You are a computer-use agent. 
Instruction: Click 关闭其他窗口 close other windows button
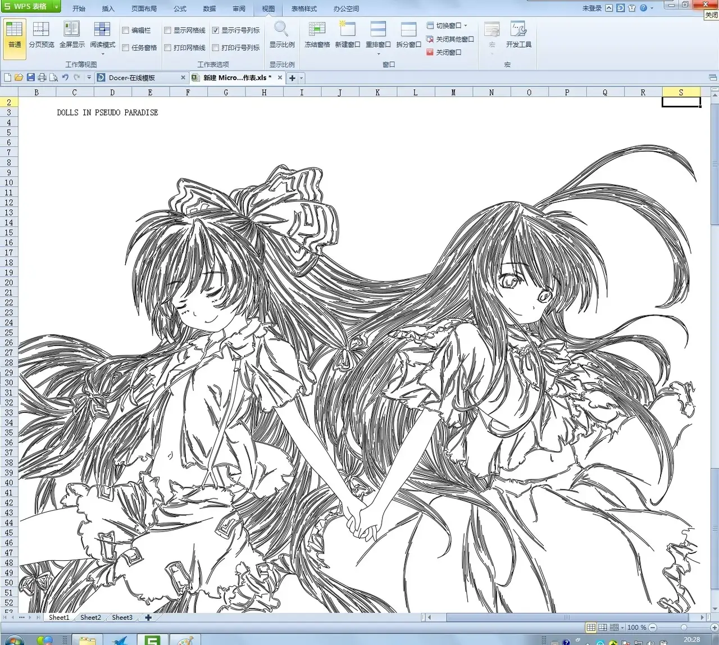[x=450, y=39]
